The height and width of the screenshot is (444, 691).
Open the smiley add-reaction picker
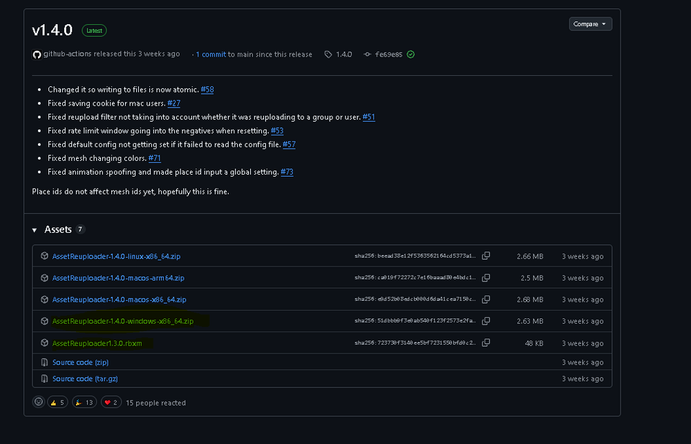pos(39,402)
